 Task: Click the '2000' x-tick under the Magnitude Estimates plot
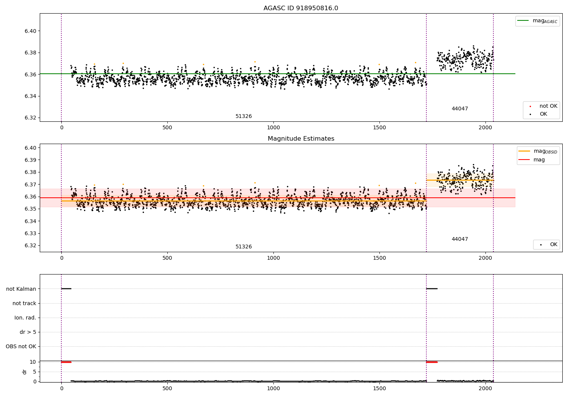point(485,258)
